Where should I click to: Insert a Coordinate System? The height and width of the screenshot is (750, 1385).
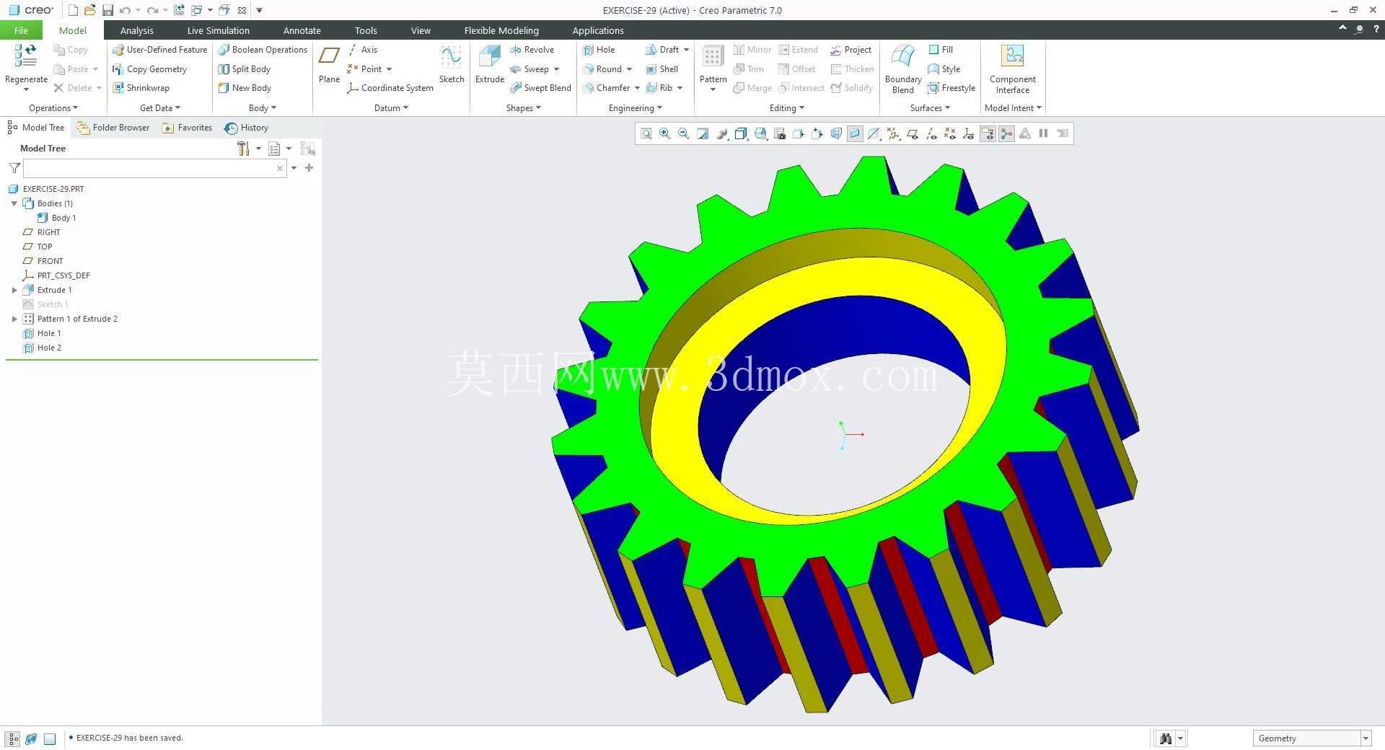pos(390,88)
